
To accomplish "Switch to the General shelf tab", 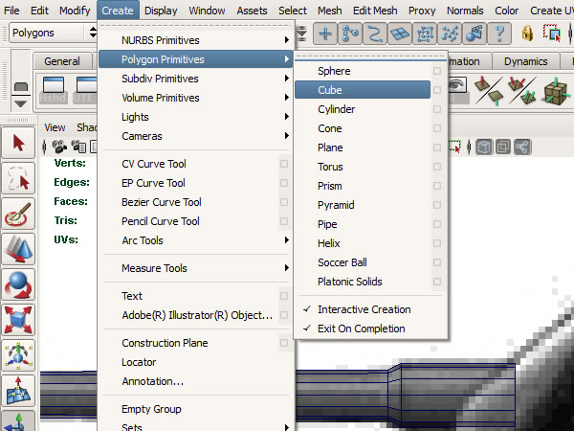I will pyautogui.click(x=62, y=61).
